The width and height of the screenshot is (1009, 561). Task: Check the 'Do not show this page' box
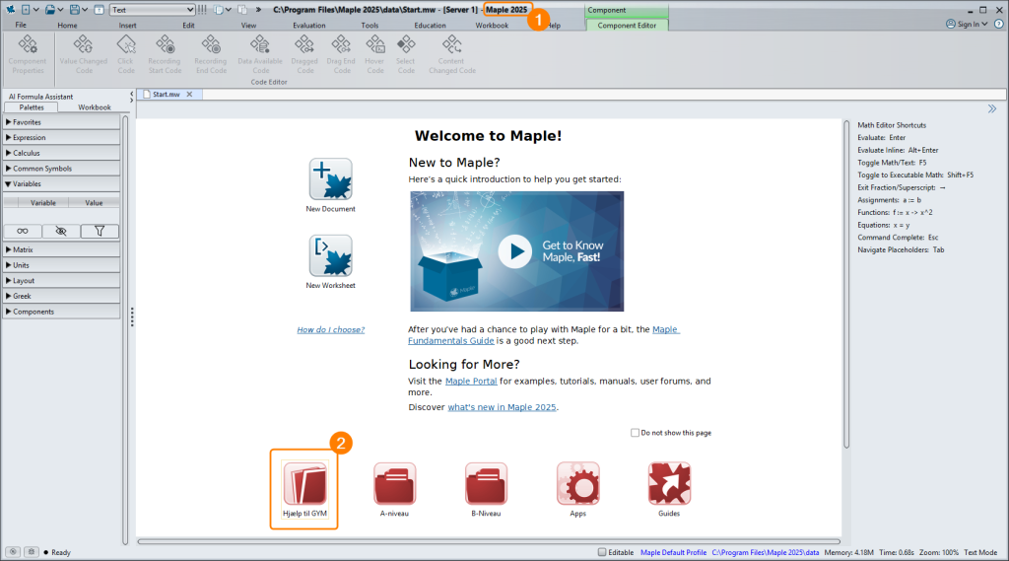636,433
